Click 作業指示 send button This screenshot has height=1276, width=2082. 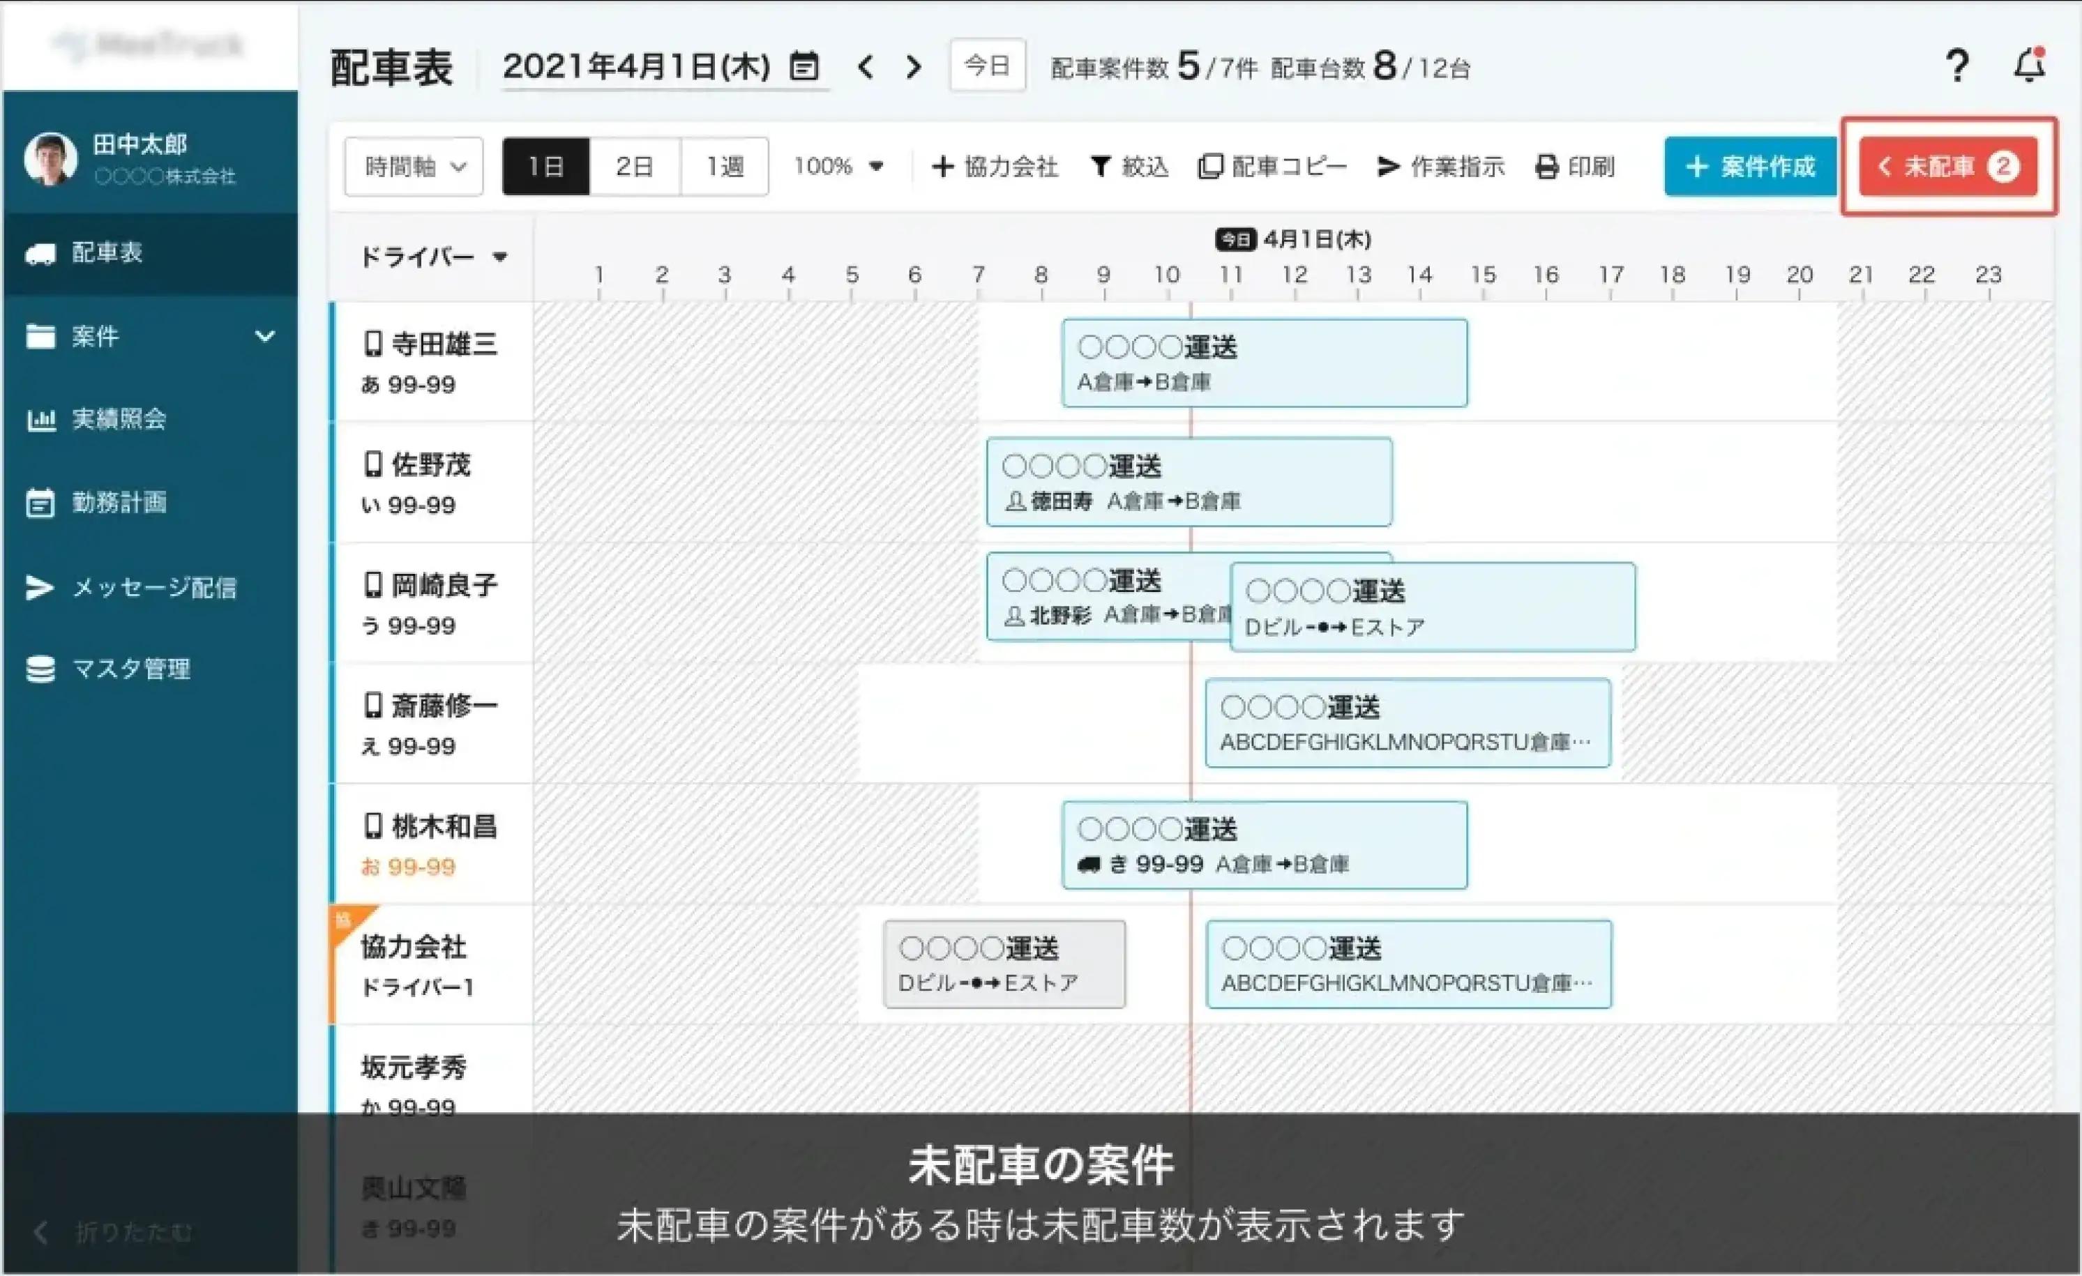coord(1441,167)
